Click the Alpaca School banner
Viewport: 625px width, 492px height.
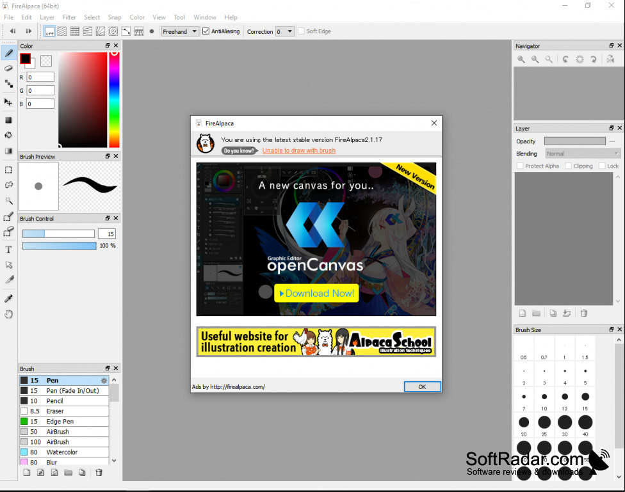coord(316,342)
